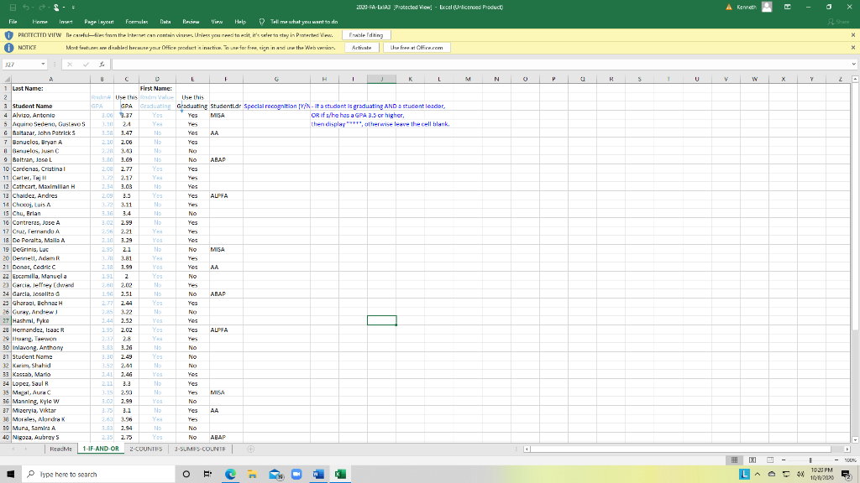Open the 2-COUNTIFS sheet tab
The image size is (860, 483).
click(148, 449)
